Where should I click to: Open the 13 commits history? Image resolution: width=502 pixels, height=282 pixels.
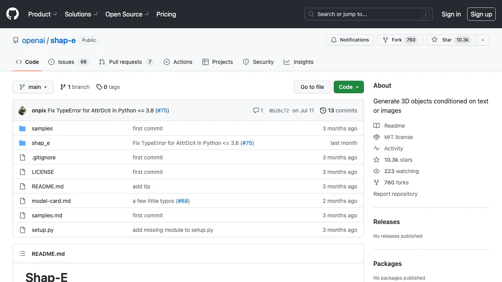pyautogui.click(x=338, y=110)
